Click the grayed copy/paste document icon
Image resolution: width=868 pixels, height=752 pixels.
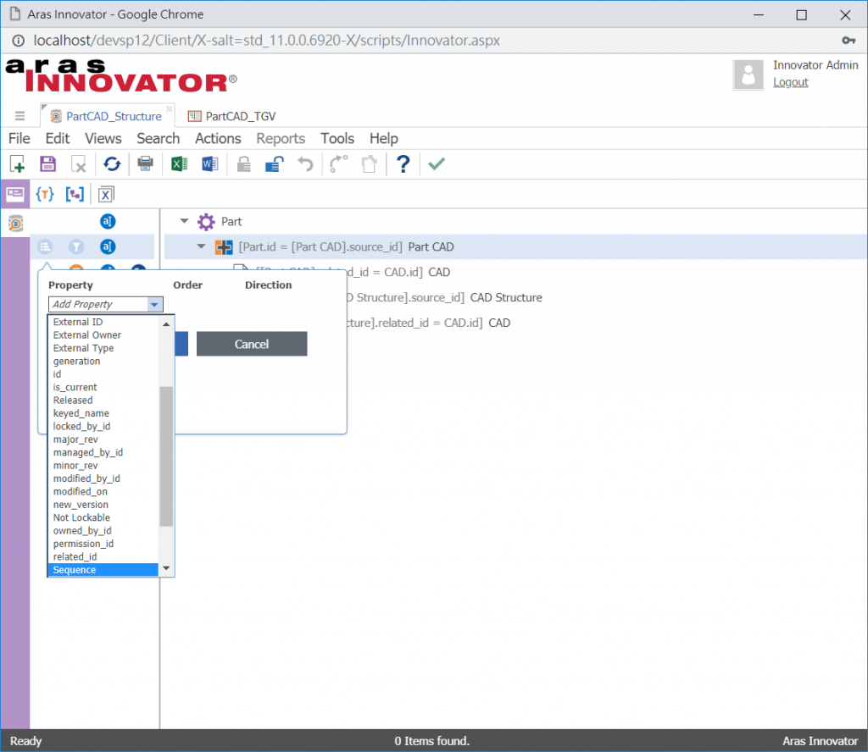coord(370,164)
